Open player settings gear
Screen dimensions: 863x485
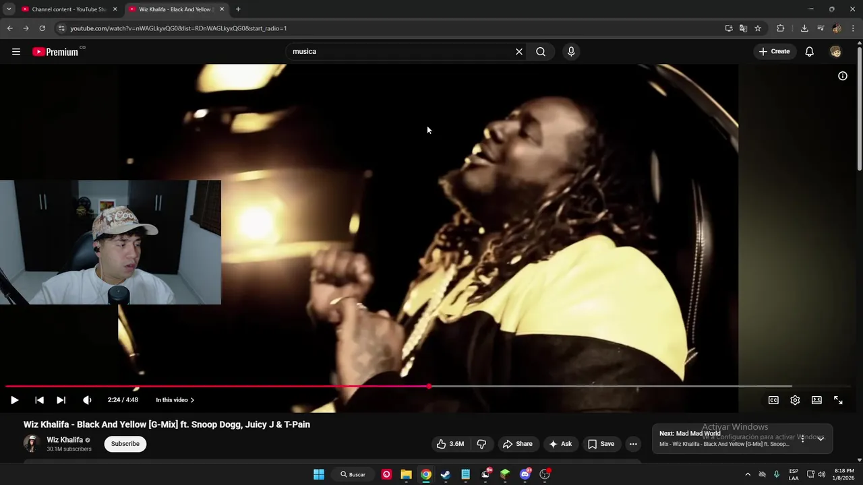[x=795, y=400]
